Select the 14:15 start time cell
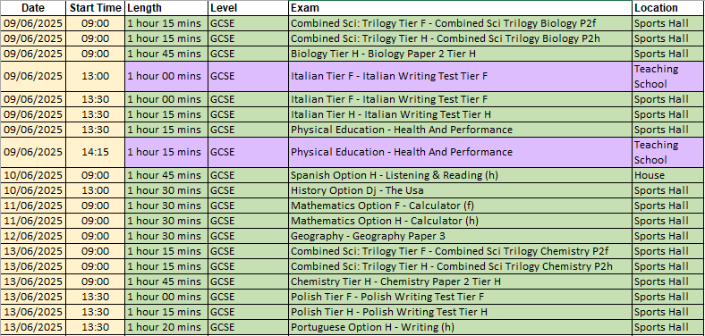705x336 pixels. [x=96, y=152]
